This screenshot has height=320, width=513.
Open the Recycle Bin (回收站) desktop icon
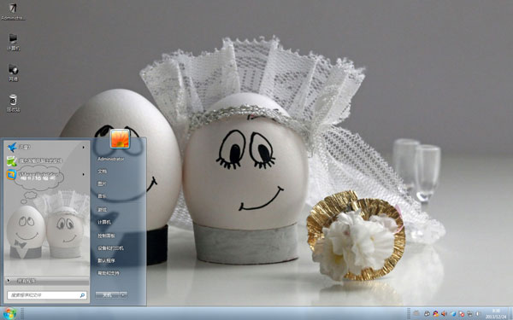13,103
